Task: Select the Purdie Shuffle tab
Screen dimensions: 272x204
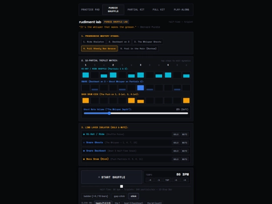Action: click(113, 10)
